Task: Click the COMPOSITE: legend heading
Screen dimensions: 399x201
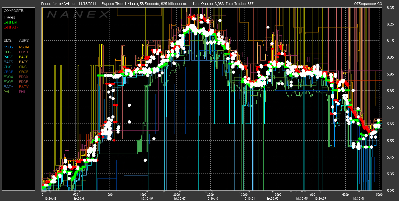Action: (14, 11)
